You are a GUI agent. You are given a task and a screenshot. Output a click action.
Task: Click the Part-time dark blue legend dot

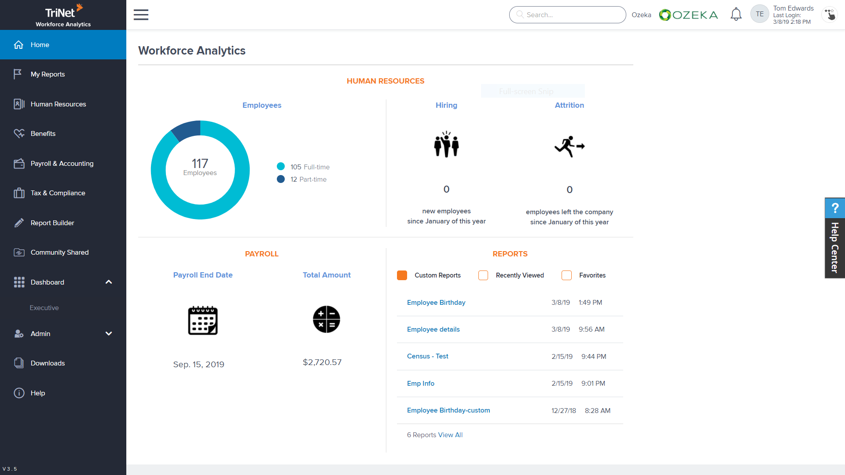tap(281, 179)
